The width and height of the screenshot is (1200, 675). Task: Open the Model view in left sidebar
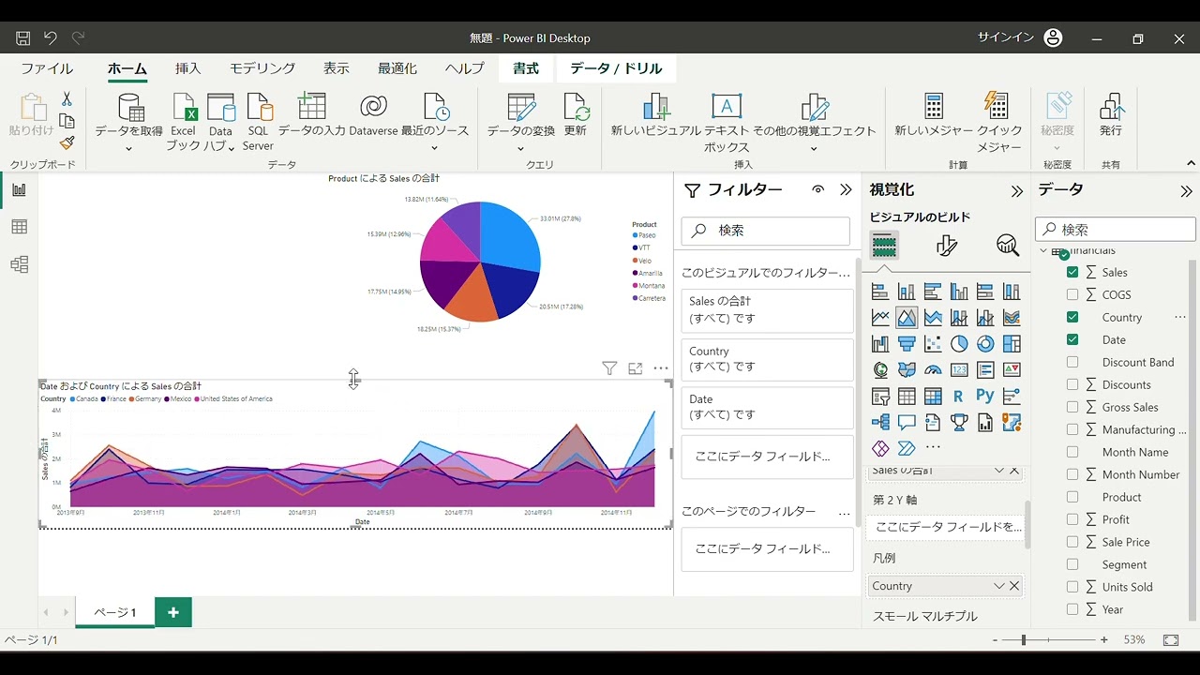19,264
